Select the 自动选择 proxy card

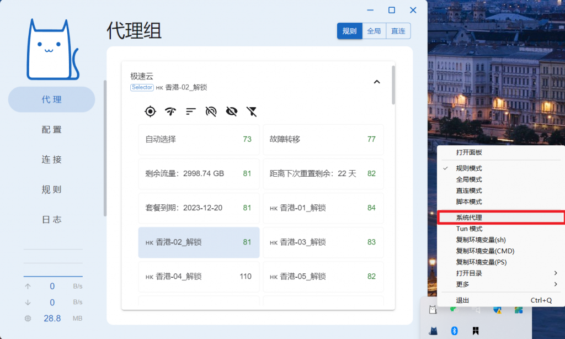coord(199,139)
